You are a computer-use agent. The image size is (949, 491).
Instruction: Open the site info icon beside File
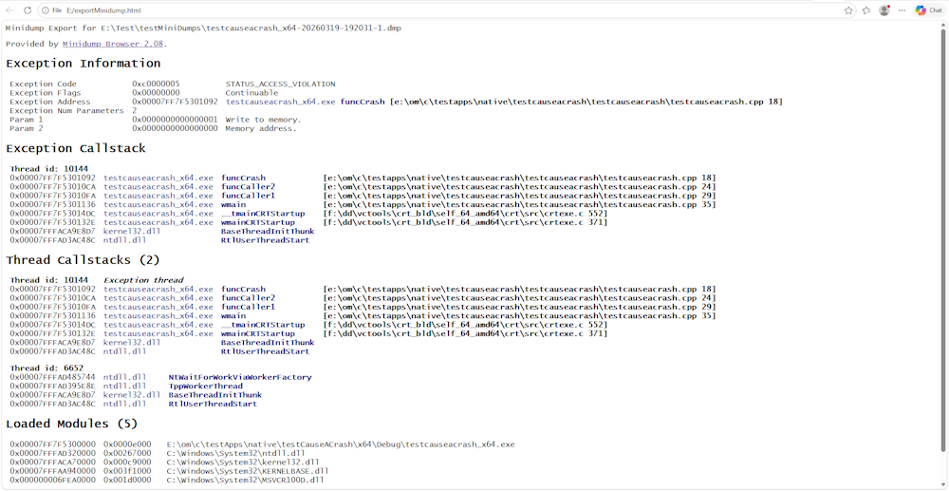[46, 10]
